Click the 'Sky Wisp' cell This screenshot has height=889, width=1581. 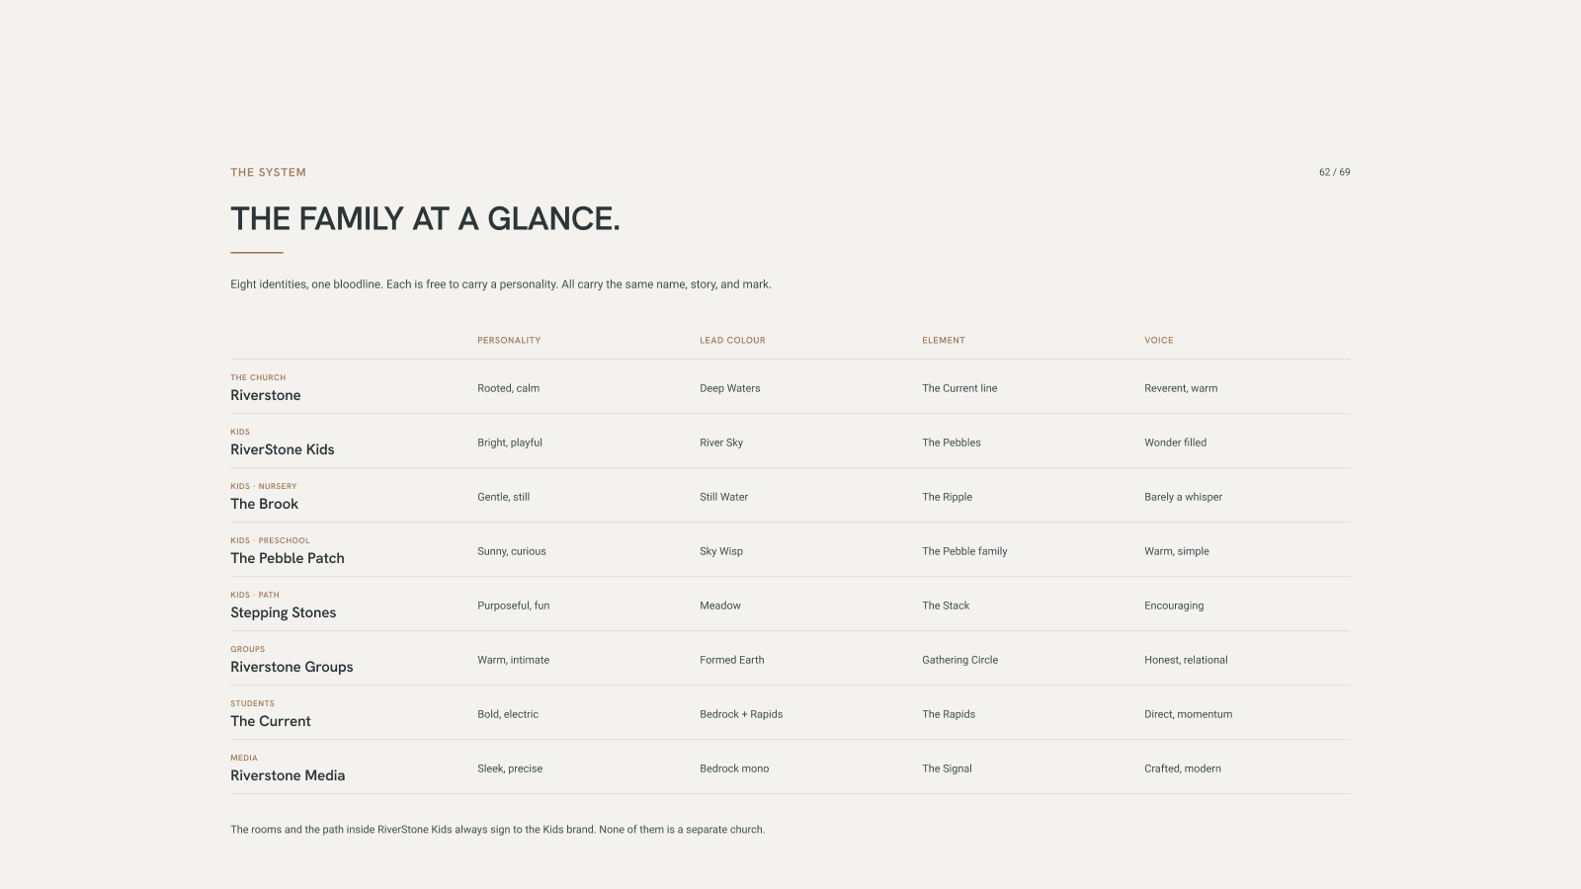721,551
